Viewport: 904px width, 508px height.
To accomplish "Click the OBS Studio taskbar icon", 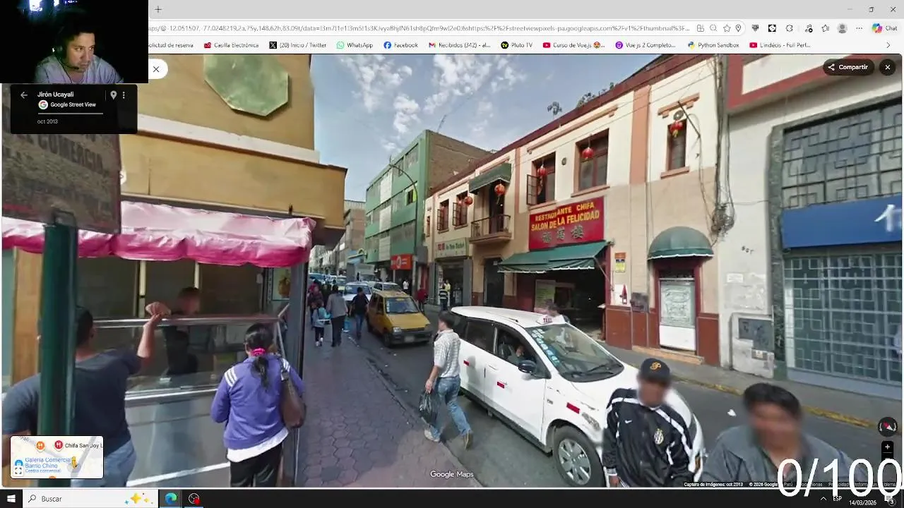I will [194, 499].
